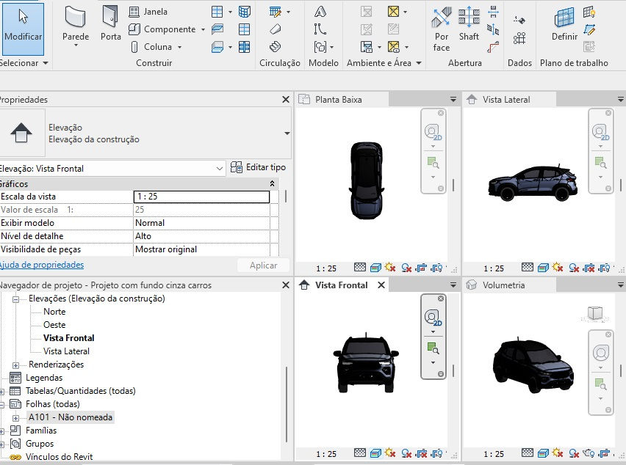This screenshot has height=465, width=626.
Task: Select the Porta door tool
Action: pos(110,24)
